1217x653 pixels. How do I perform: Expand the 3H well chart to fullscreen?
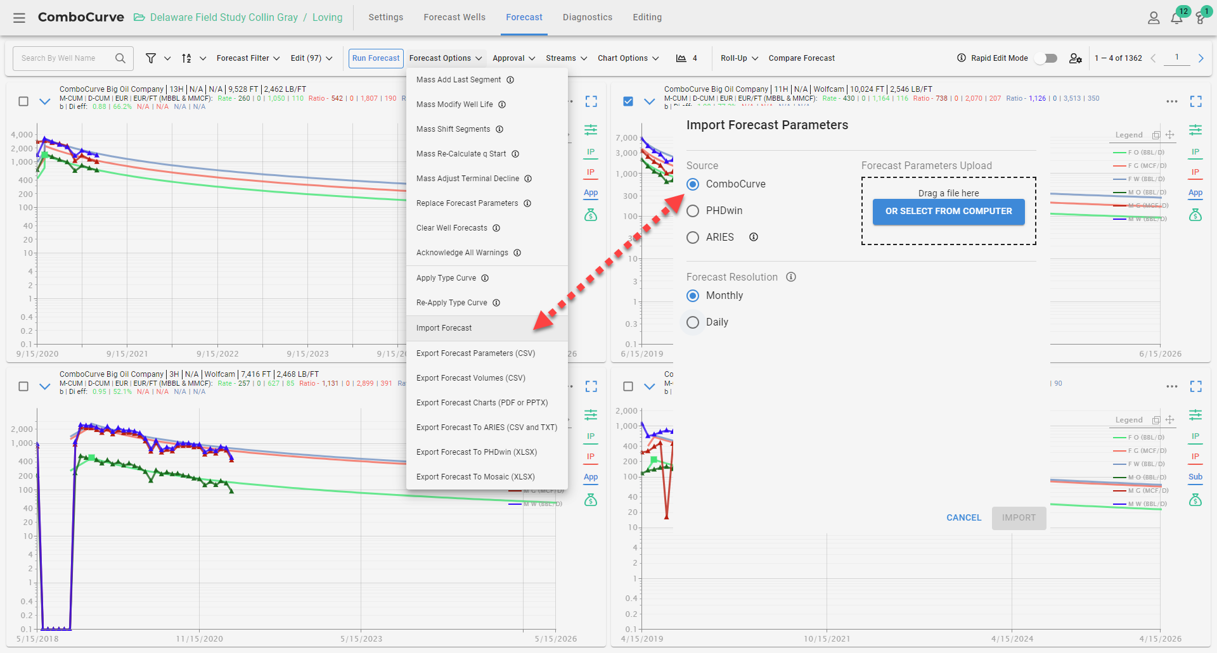tap(591, 386)
